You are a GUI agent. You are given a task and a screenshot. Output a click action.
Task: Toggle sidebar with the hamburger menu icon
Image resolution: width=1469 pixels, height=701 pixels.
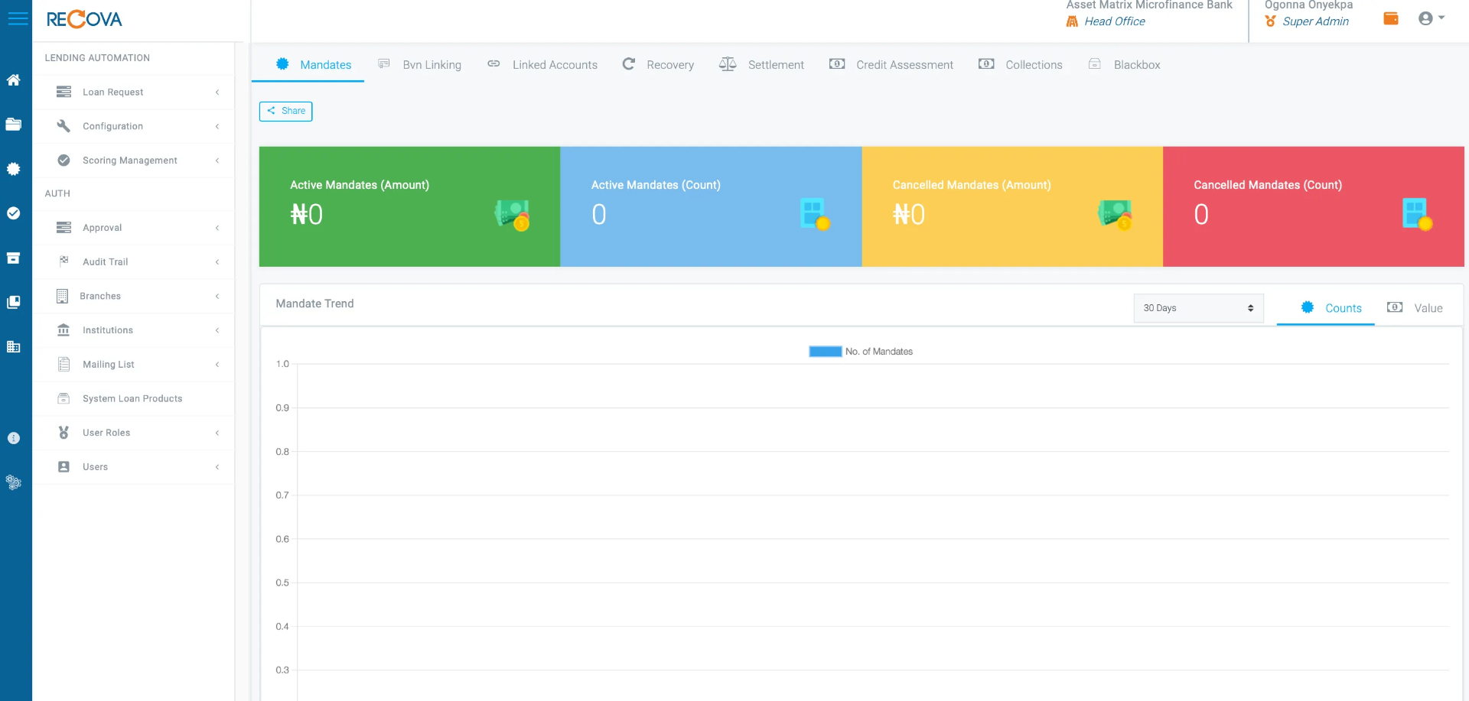coord(18,18)
